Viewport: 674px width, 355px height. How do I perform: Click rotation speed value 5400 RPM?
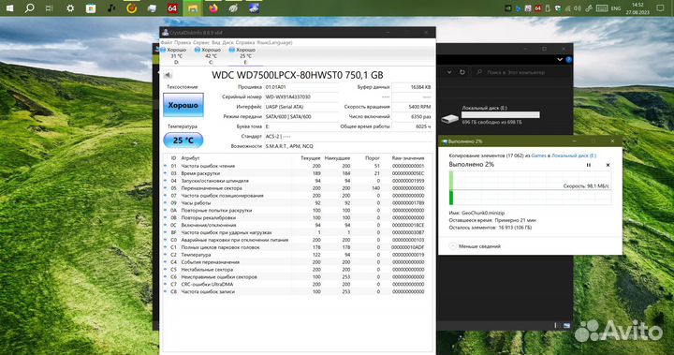pyautogui.click(x=412, y=107)
